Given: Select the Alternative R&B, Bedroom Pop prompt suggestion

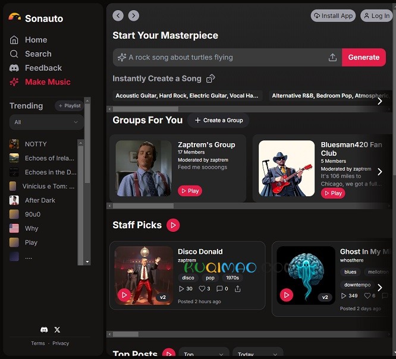Looking at the screenshot, I should coord(331,96).
